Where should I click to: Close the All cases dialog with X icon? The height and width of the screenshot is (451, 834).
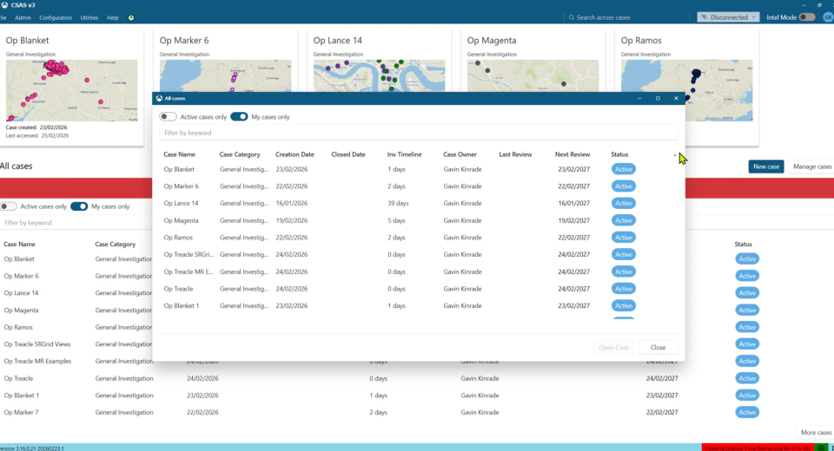click(676, 98)
